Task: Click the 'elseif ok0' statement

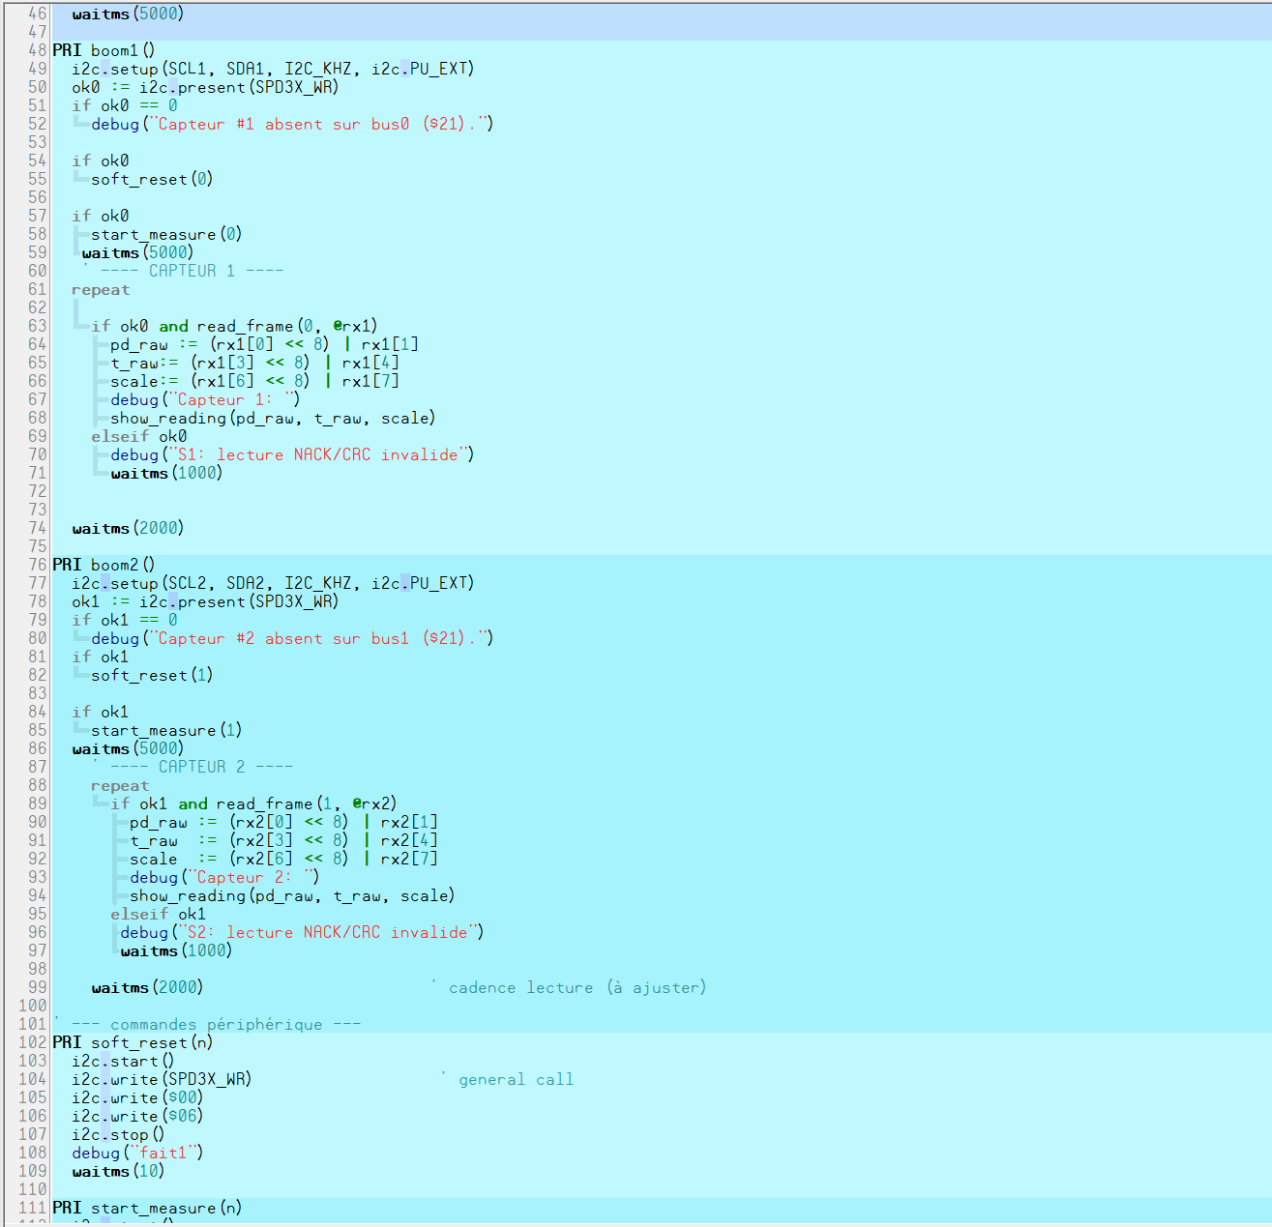Action: click(139, 436)
